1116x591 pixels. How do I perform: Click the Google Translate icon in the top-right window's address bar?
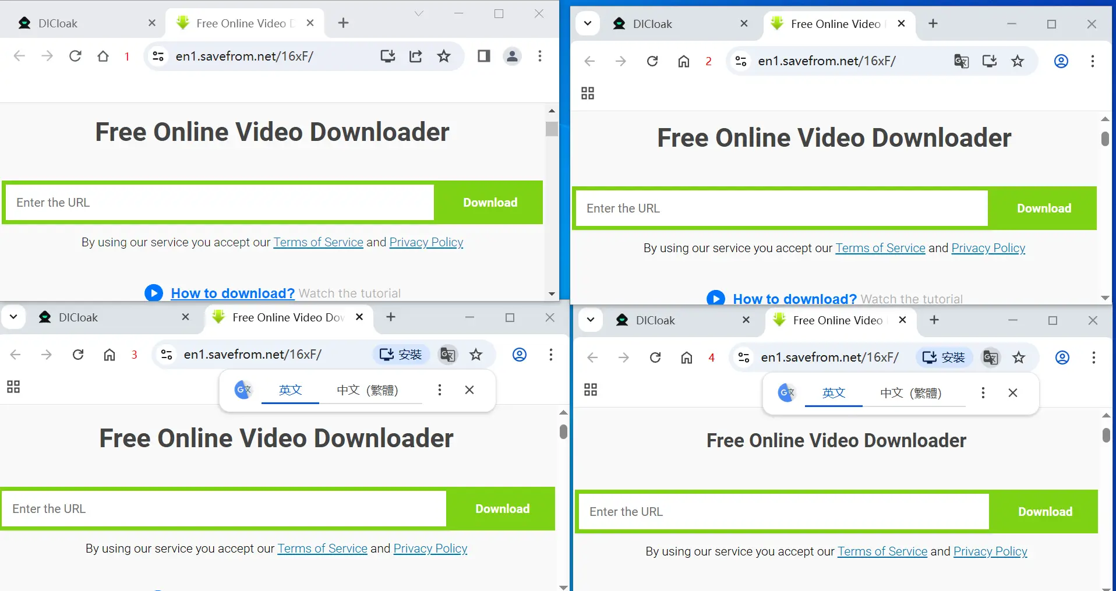961,61
